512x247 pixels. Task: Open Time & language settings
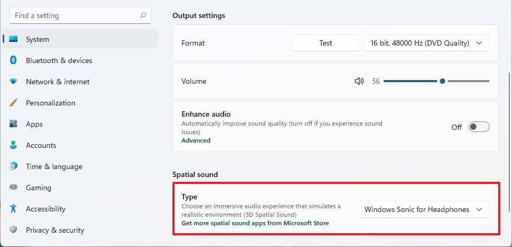tap(54, 166)
